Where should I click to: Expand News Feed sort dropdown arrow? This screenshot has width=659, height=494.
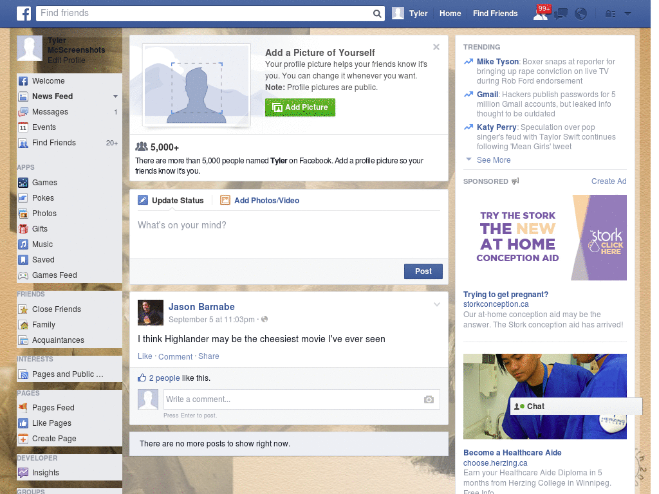[x=115, y=96]
